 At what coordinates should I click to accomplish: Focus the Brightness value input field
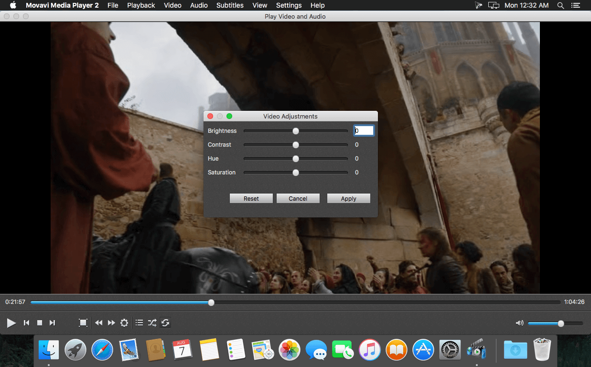(x=364, y=130)
